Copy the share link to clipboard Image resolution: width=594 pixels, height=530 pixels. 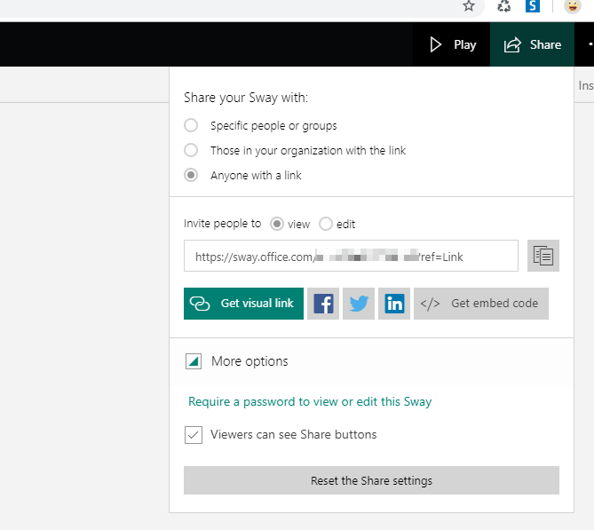543,256
